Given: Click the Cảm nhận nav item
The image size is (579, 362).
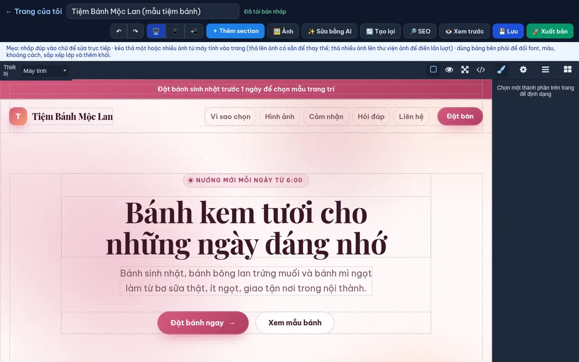Looking at the screenshot, I should [326, 116].
